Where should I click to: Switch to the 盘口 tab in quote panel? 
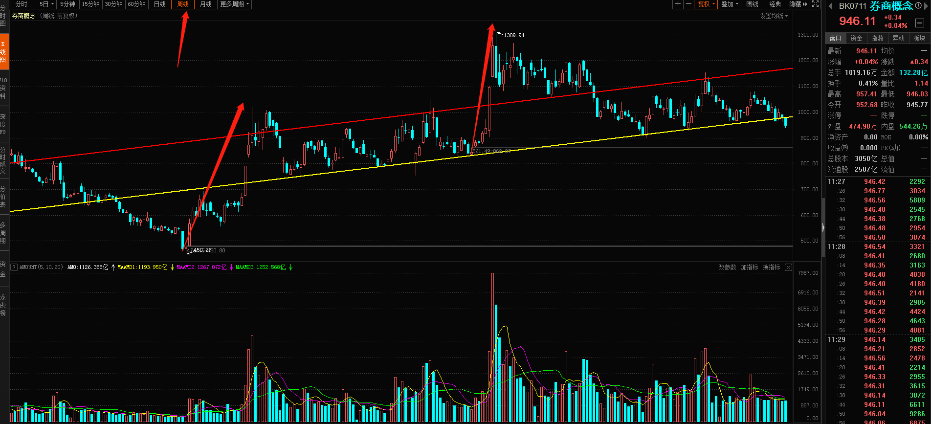click(836, 38)
